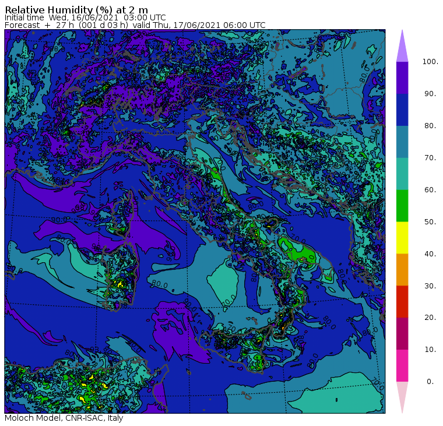443x426 pixels.
Task: Select the maroon 10-20 colorbar band
Action: (x=402, y=333)
